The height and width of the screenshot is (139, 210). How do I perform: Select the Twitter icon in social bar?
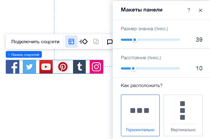29,67
